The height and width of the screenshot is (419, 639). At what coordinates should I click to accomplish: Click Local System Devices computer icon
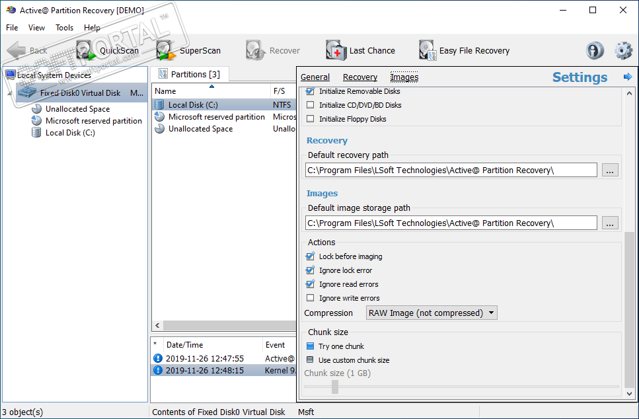pyautogui.click(x=11, y=75)
